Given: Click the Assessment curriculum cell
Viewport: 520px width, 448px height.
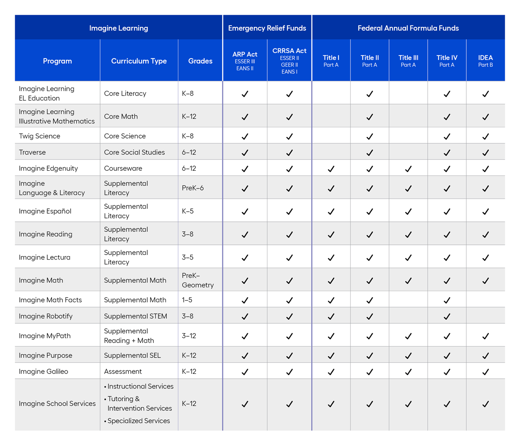Looking at the screenshot, I should (139, 371).
